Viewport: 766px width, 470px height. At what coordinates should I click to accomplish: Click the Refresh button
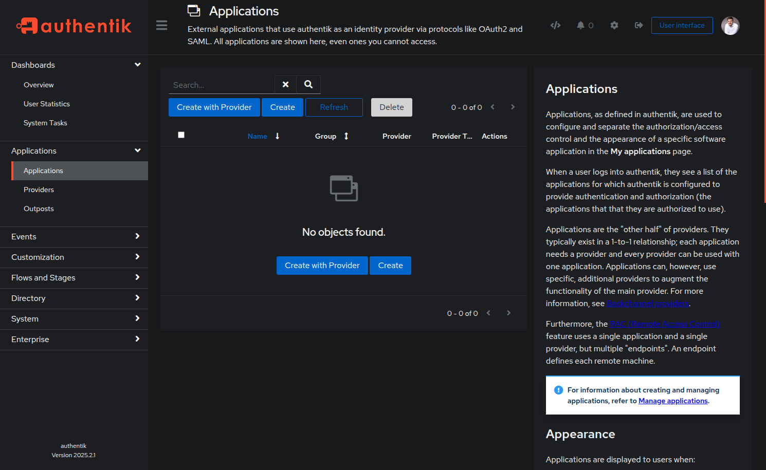tap(334, 107)
